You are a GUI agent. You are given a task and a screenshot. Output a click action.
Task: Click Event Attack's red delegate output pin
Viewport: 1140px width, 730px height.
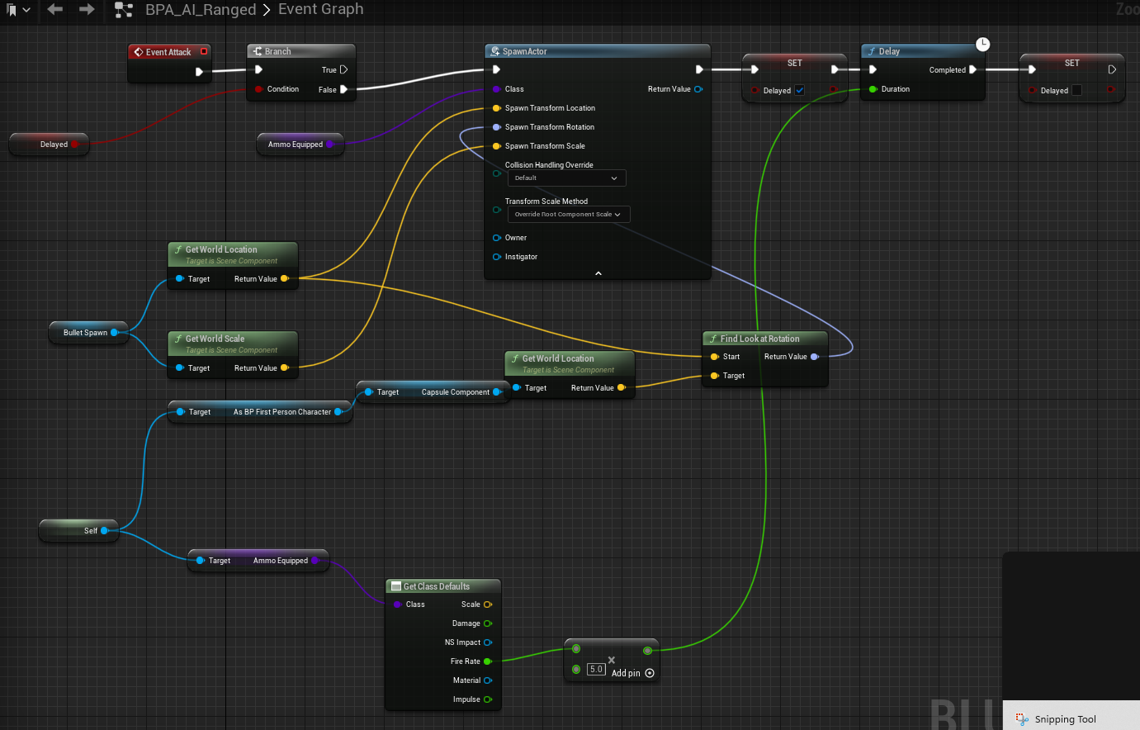[x=204, y=51]
